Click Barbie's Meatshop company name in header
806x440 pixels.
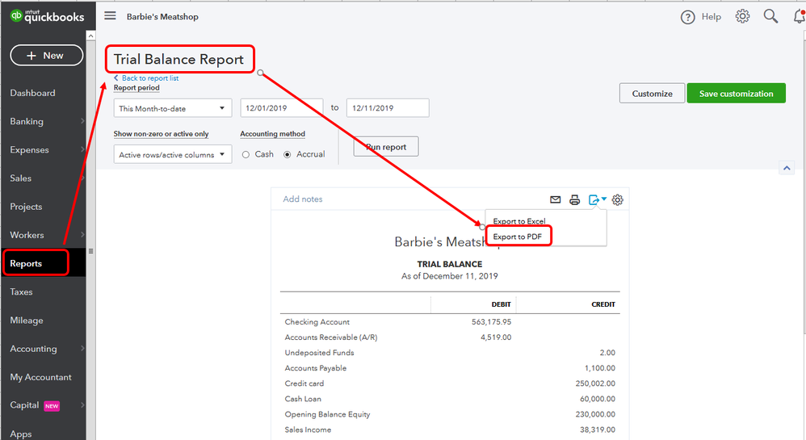point(162,16)
